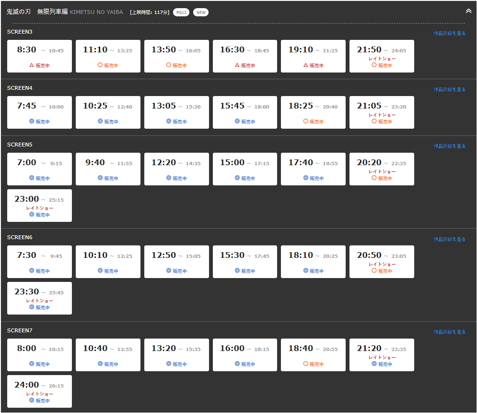Select the 20:20 late show on SCREEN5
The height and width of the screenshot is (413, 477).
pos(382,169)
